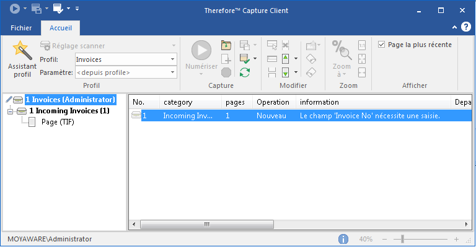476x247 pixels.
Task: Collapse the ribbon with the caret arrow
Action: [454, 27]
